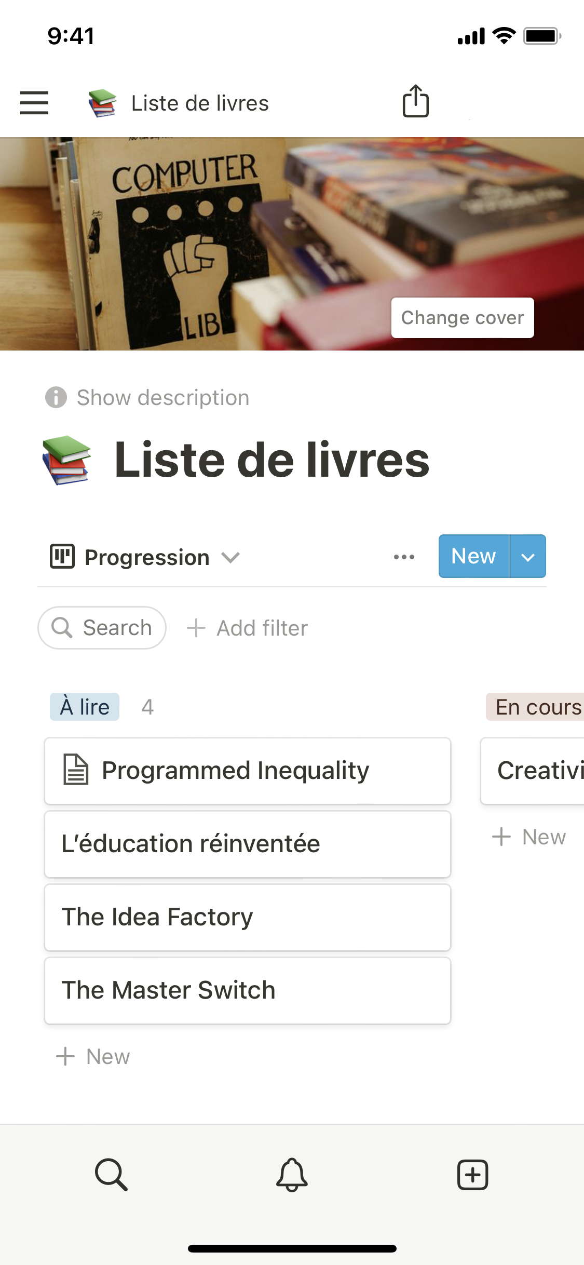Tap the books emoji page icon
Image resolution: width=584 pixels, height=1265 pixels.
66,460
